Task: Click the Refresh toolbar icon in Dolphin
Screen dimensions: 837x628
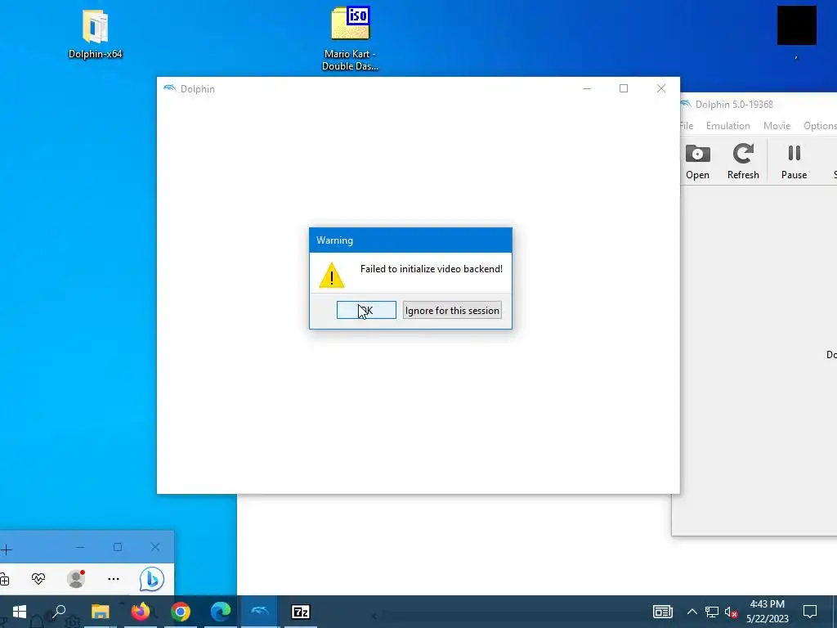Action: 743,162
